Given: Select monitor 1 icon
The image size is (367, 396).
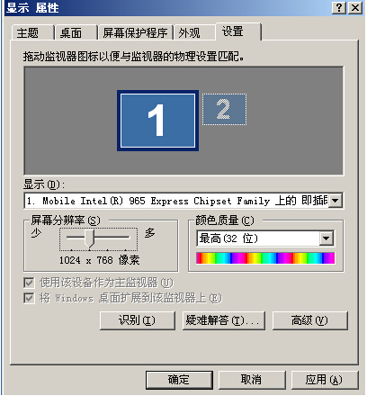Looking at the screenshot, I should coord(157,121).
